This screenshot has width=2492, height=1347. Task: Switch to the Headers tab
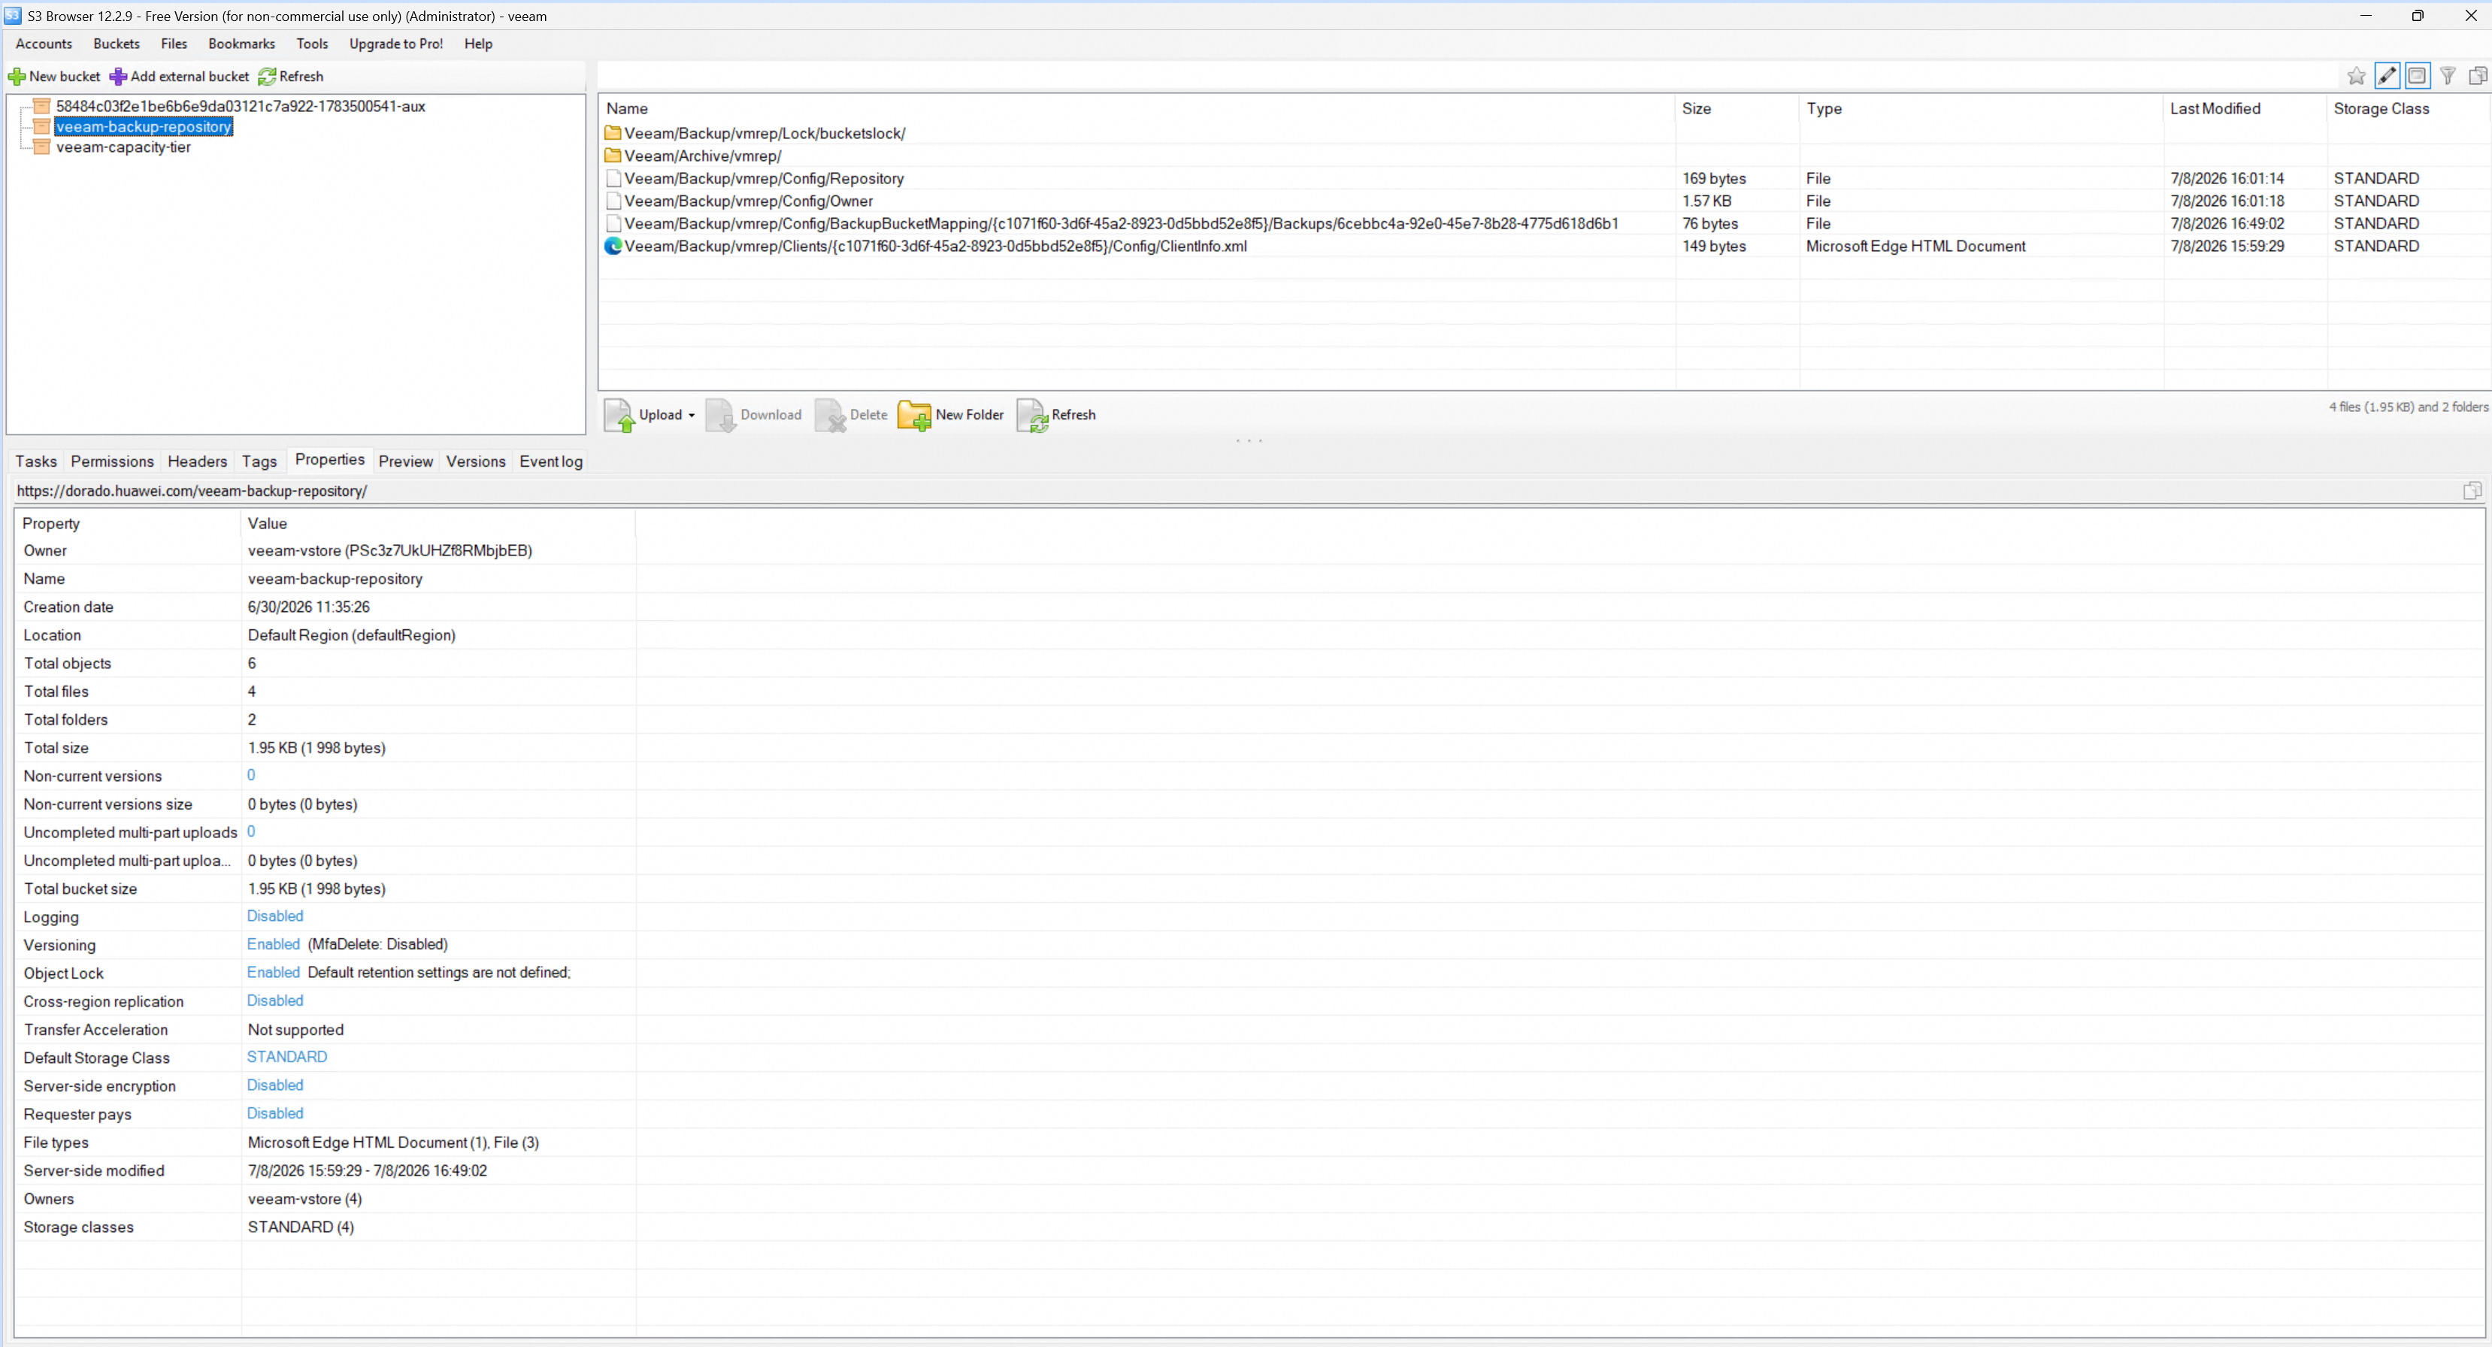point(198,462)
